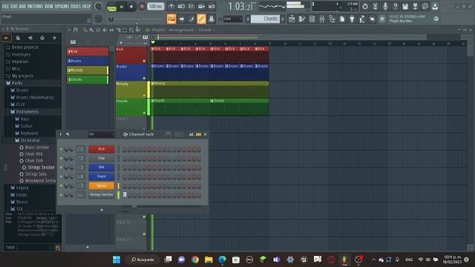Select the playlist zoom tool icon
This screenshot has width=475, height=267.
131,30
